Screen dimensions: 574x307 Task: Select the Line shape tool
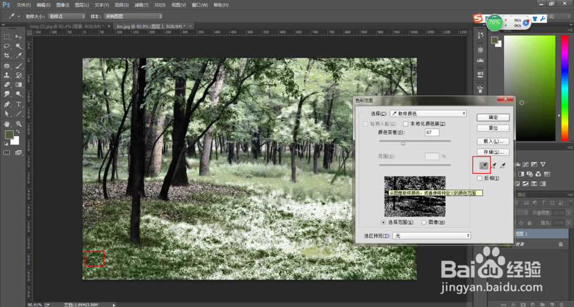click(19, 113)
